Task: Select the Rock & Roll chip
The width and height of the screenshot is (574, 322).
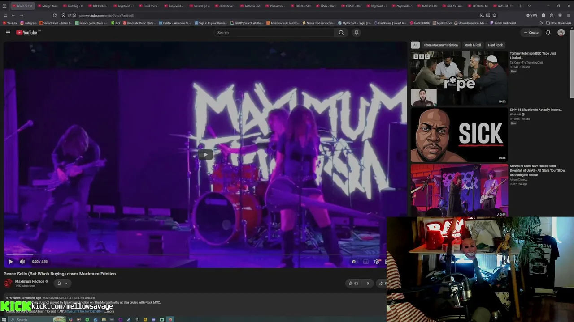Action: tap(473, 45)
